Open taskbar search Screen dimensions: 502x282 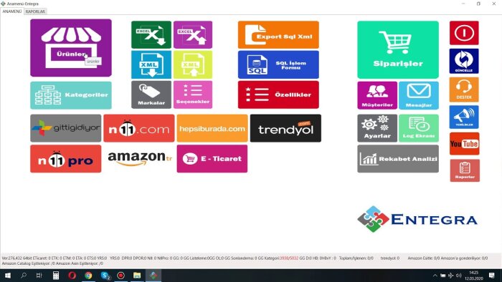(24, 276)
